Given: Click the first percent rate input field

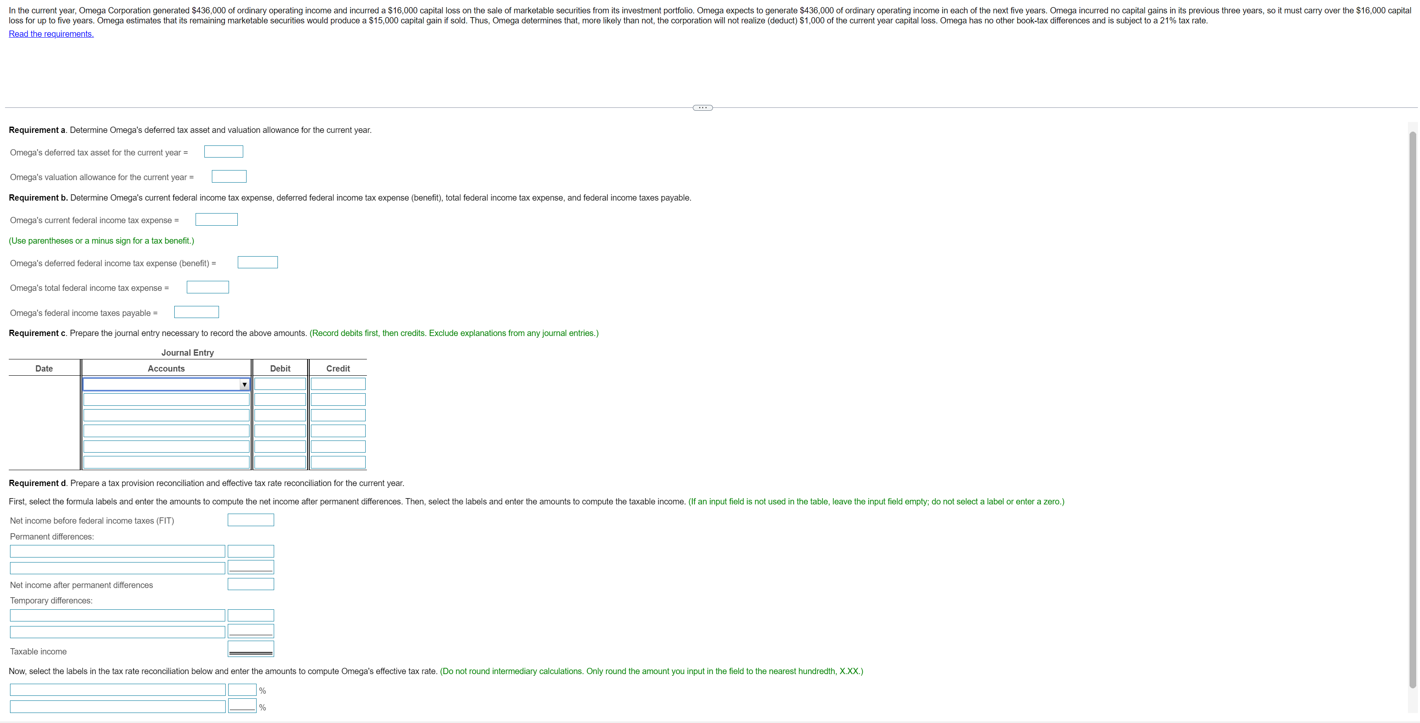Looking at the screenshot, I should coord(242,690).
